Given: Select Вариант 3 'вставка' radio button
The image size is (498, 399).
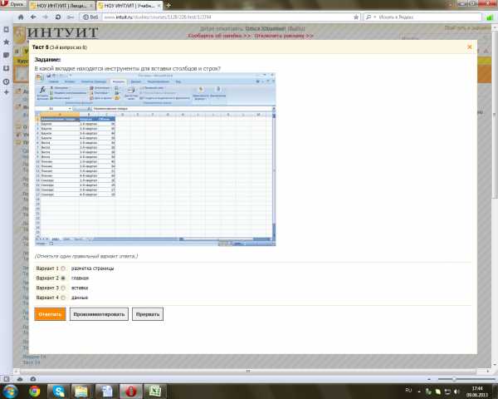Looking at the screenshot, I should pyautogui.click(x=63, y=288).
